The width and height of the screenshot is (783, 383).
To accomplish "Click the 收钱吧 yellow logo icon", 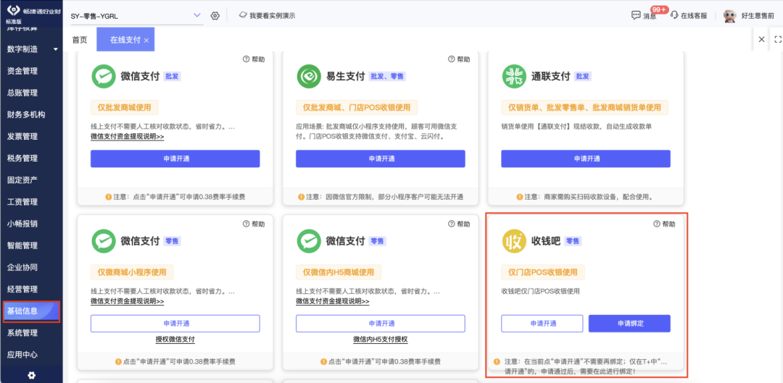I will [x=514, y=241].
